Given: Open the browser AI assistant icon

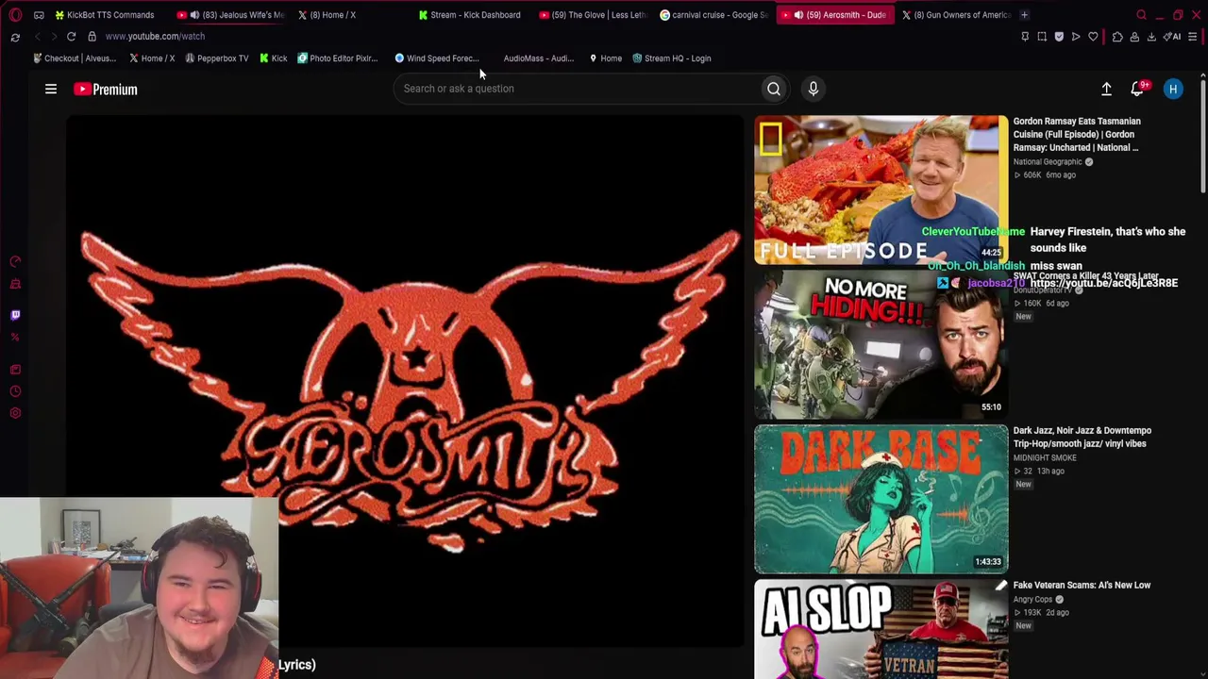Looking at the screenshot, I should (1173, 37).
